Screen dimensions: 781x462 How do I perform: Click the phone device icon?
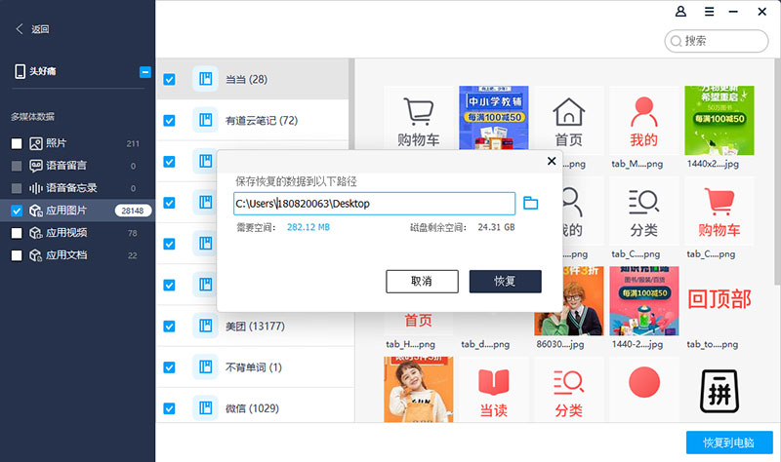point(20,71)
